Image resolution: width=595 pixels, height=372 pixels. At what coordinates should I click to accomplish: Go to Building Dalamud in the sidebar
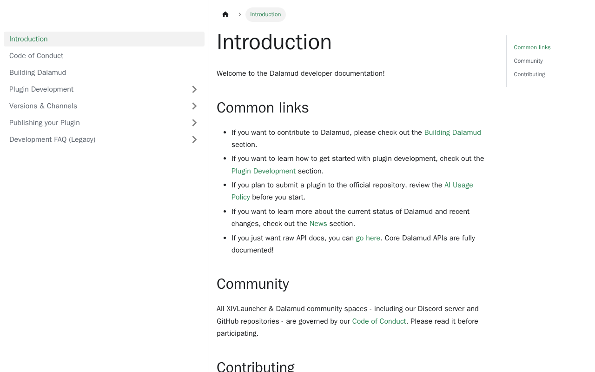38,73
